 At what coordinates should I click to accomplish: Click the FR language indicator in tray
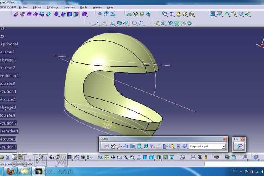235,171
